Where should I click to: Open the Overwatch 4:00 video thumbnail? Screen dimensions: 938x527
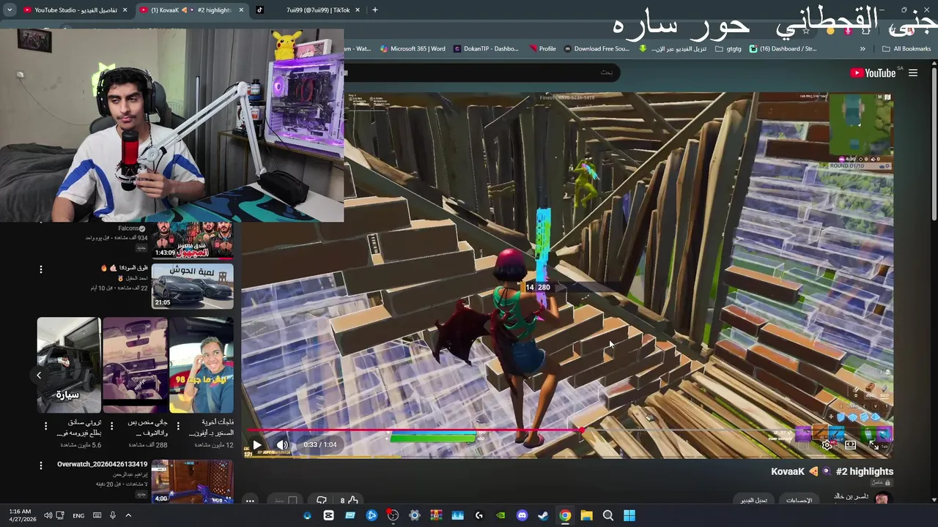click(193, 482)
